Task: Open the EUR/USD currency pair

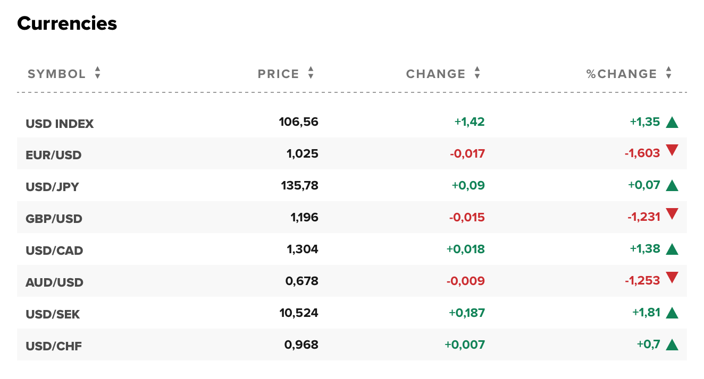Action: (54, 154)
